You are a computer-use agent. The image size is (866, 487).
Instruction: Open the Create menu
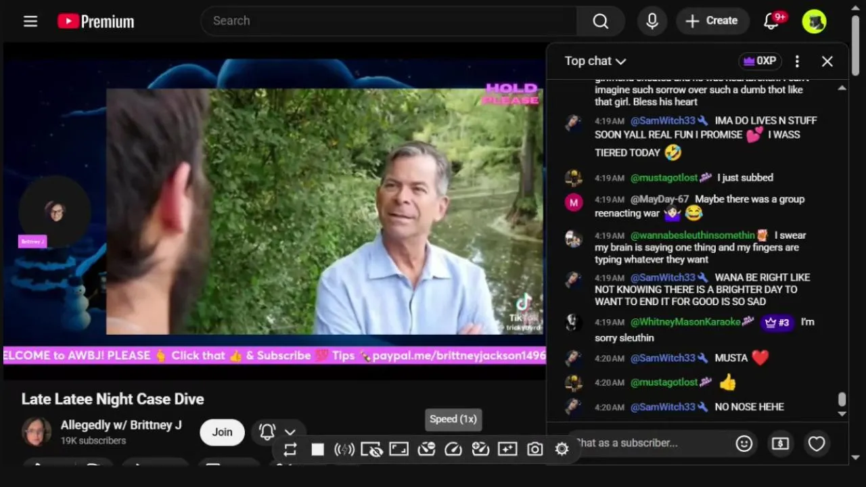[712, 21]
